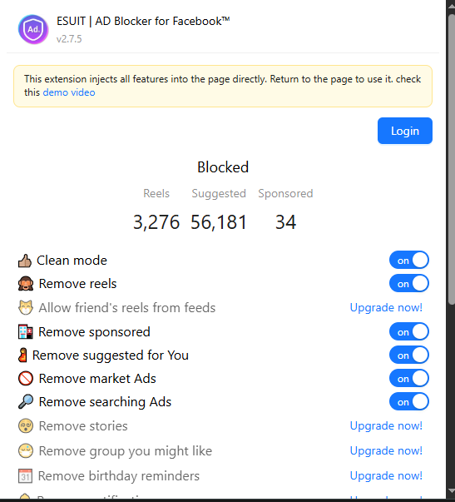Click the blue Login button
This screenshot has width=455, height=502.
(405, 131)
